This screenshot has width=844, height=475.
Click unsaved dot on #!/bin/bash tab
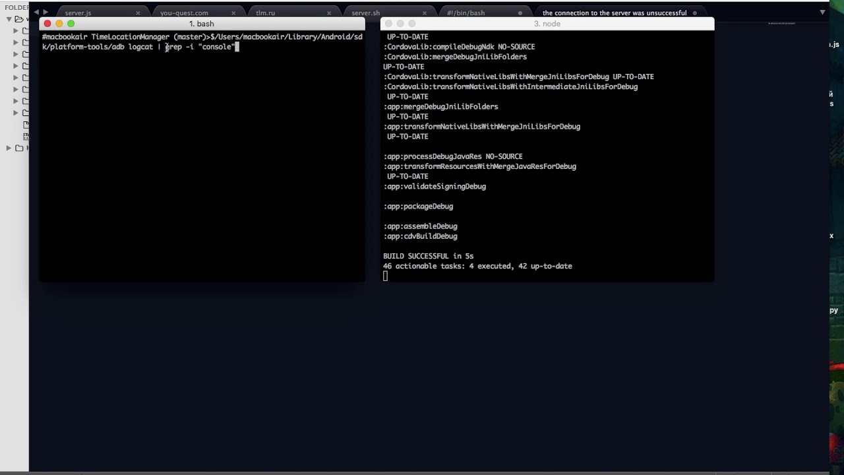click(520, 13)
